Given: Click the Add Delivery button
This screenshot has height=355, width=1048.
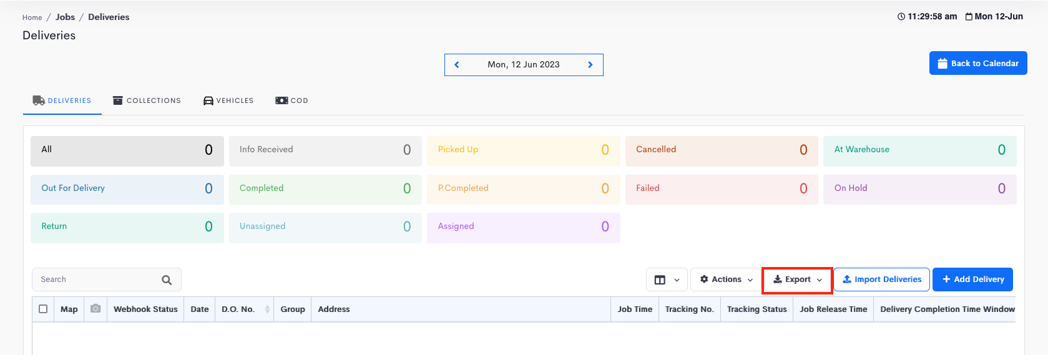Looking at the screenshot, I should (972, 280).
